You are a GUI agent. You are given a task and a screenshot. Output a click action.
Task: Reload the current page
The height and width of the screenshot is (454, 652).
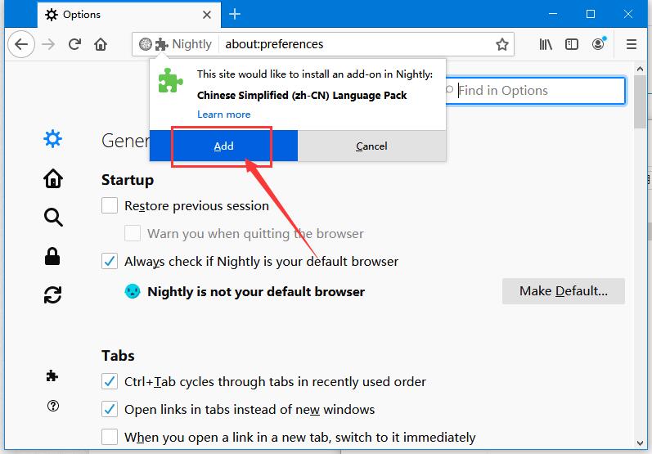[74, 44]
